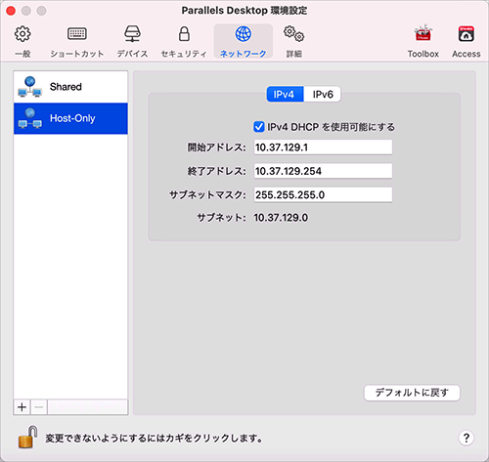Click the 終了アドレス field with 10.37.129.254
Screen dimensions: 489x462
pyautogui.click(x=323, y=171)
